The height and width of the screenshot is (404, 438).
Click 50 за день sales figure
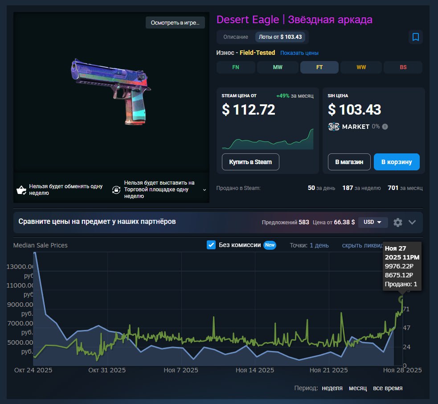(x=321, y=188)
